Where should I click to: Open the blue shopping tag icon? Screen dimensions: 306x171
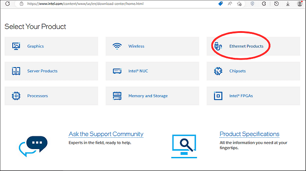[x=220, y=4]
